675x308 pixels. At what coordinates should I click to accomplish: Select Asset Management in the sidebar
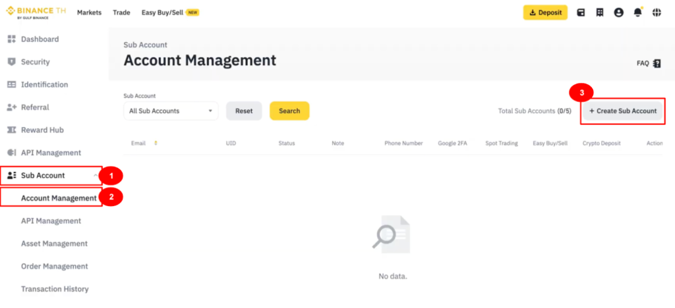pos(54,244)
